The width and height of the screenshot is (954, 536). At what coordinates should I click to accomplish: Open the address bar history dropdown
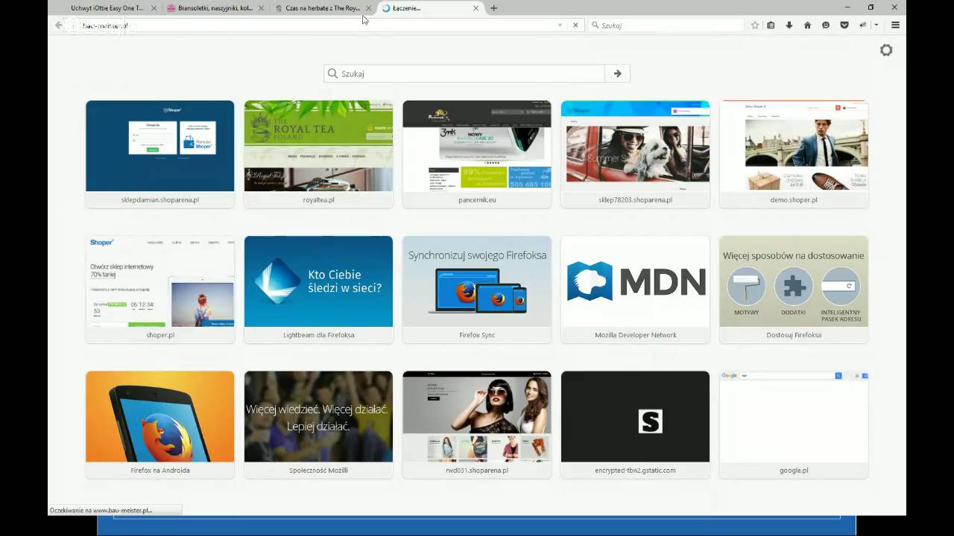[x=560, y=25]
